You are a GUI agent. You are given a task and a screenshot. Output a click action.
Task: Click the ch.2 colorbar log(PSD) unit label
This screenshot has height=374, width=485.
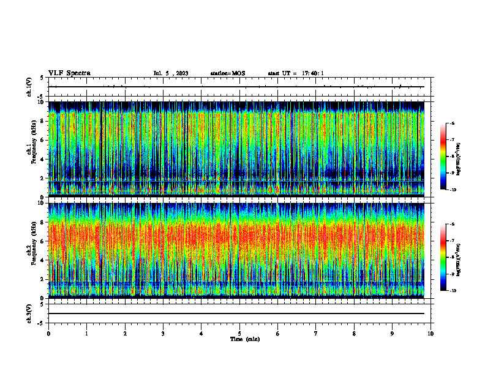coord(459,260)
